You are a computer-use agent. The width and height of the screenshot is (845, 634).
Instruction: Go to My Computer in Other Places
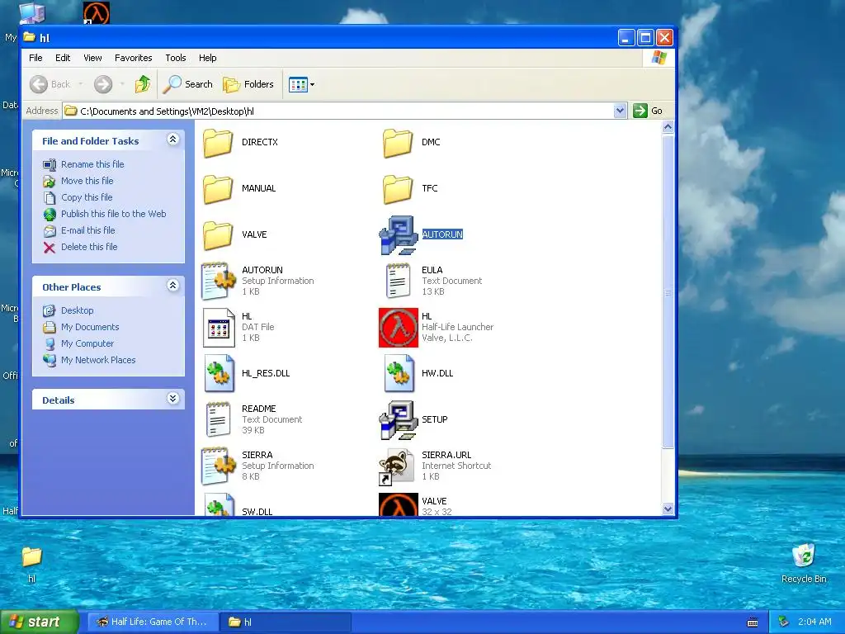[87, 343]
